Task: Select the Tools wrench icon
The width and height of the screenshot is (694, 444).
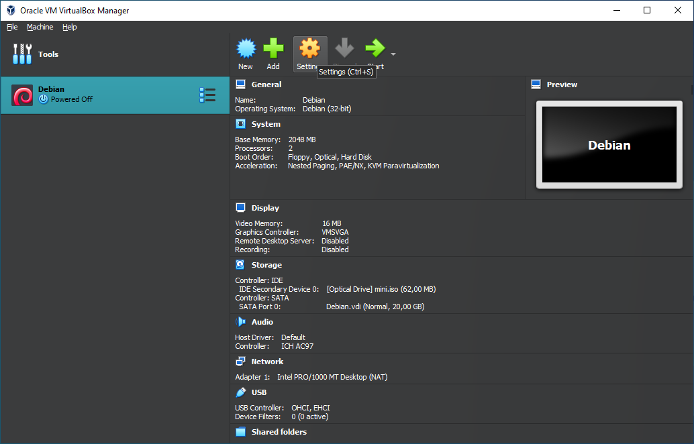Action: 22,54
